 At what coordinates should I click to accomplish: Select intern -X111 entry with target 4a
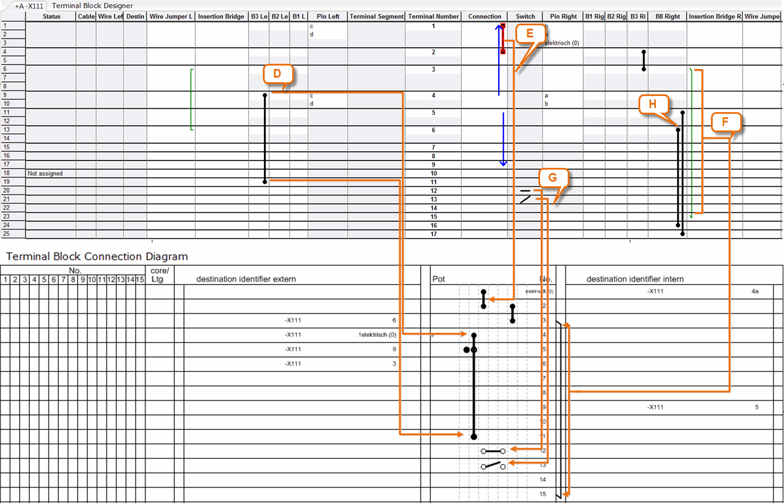point(702,291)
